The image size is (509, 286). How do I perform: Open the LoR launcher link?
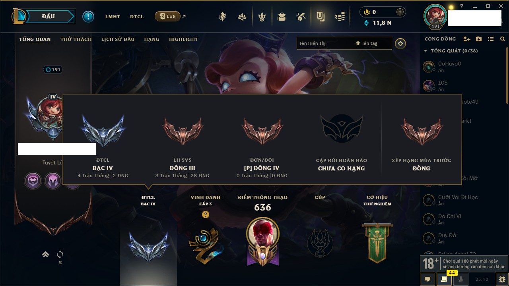(x=167, y=16)
